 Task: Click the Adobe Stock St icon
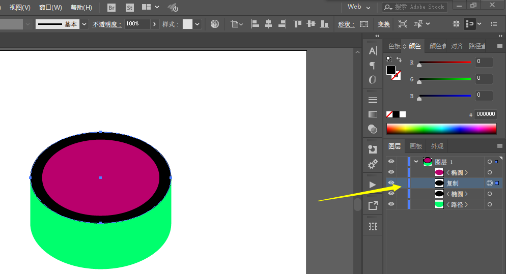(129, 8)
